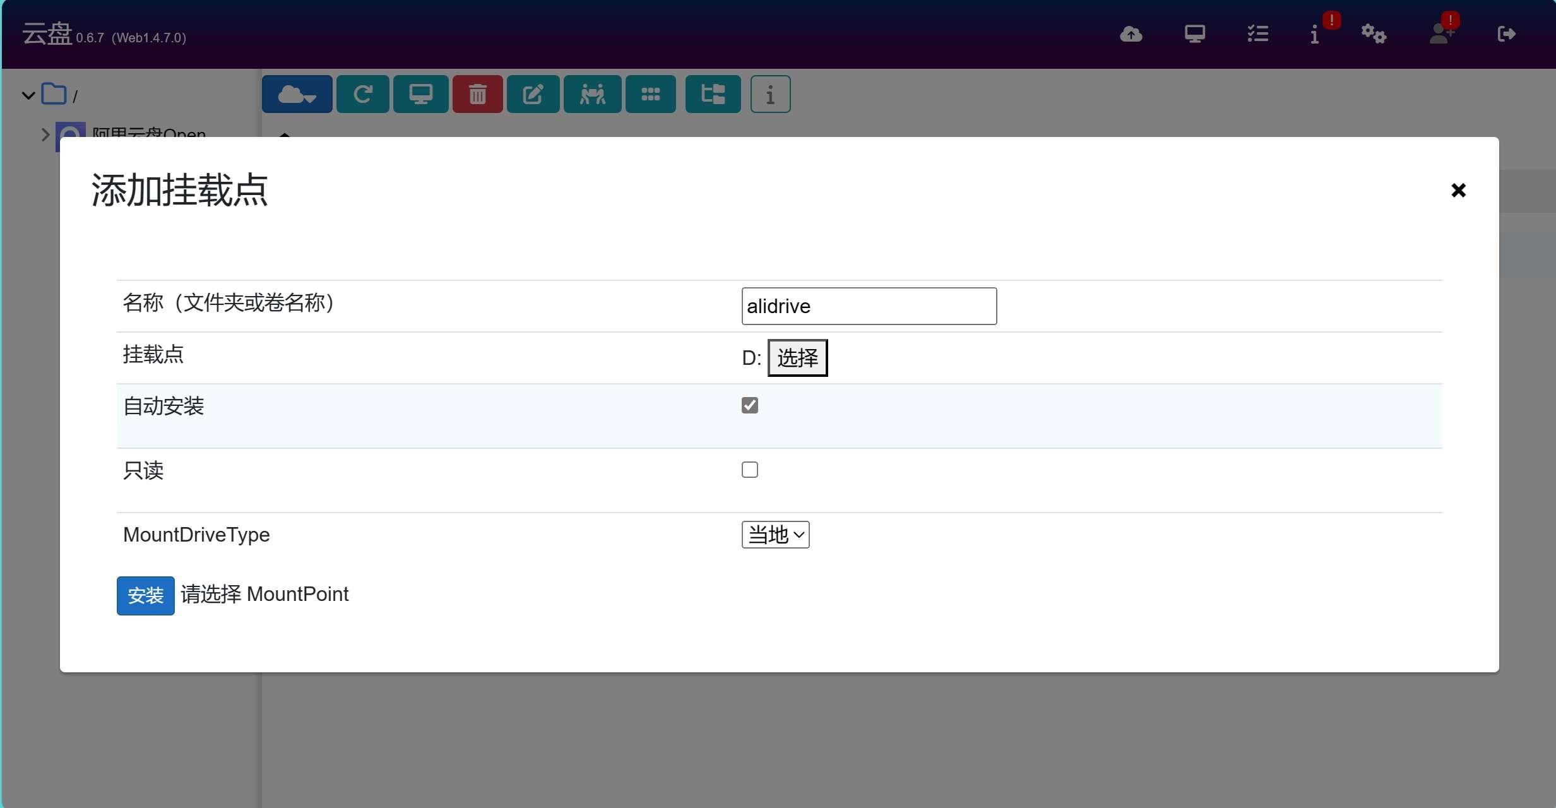Click the name field containing alidrive
This screenshot has height=808, width=1556.
(869, 306)
